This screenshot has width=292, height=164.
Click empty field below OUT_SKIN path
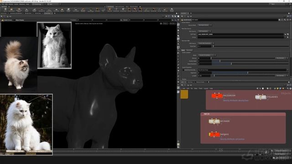coord(240,37)
